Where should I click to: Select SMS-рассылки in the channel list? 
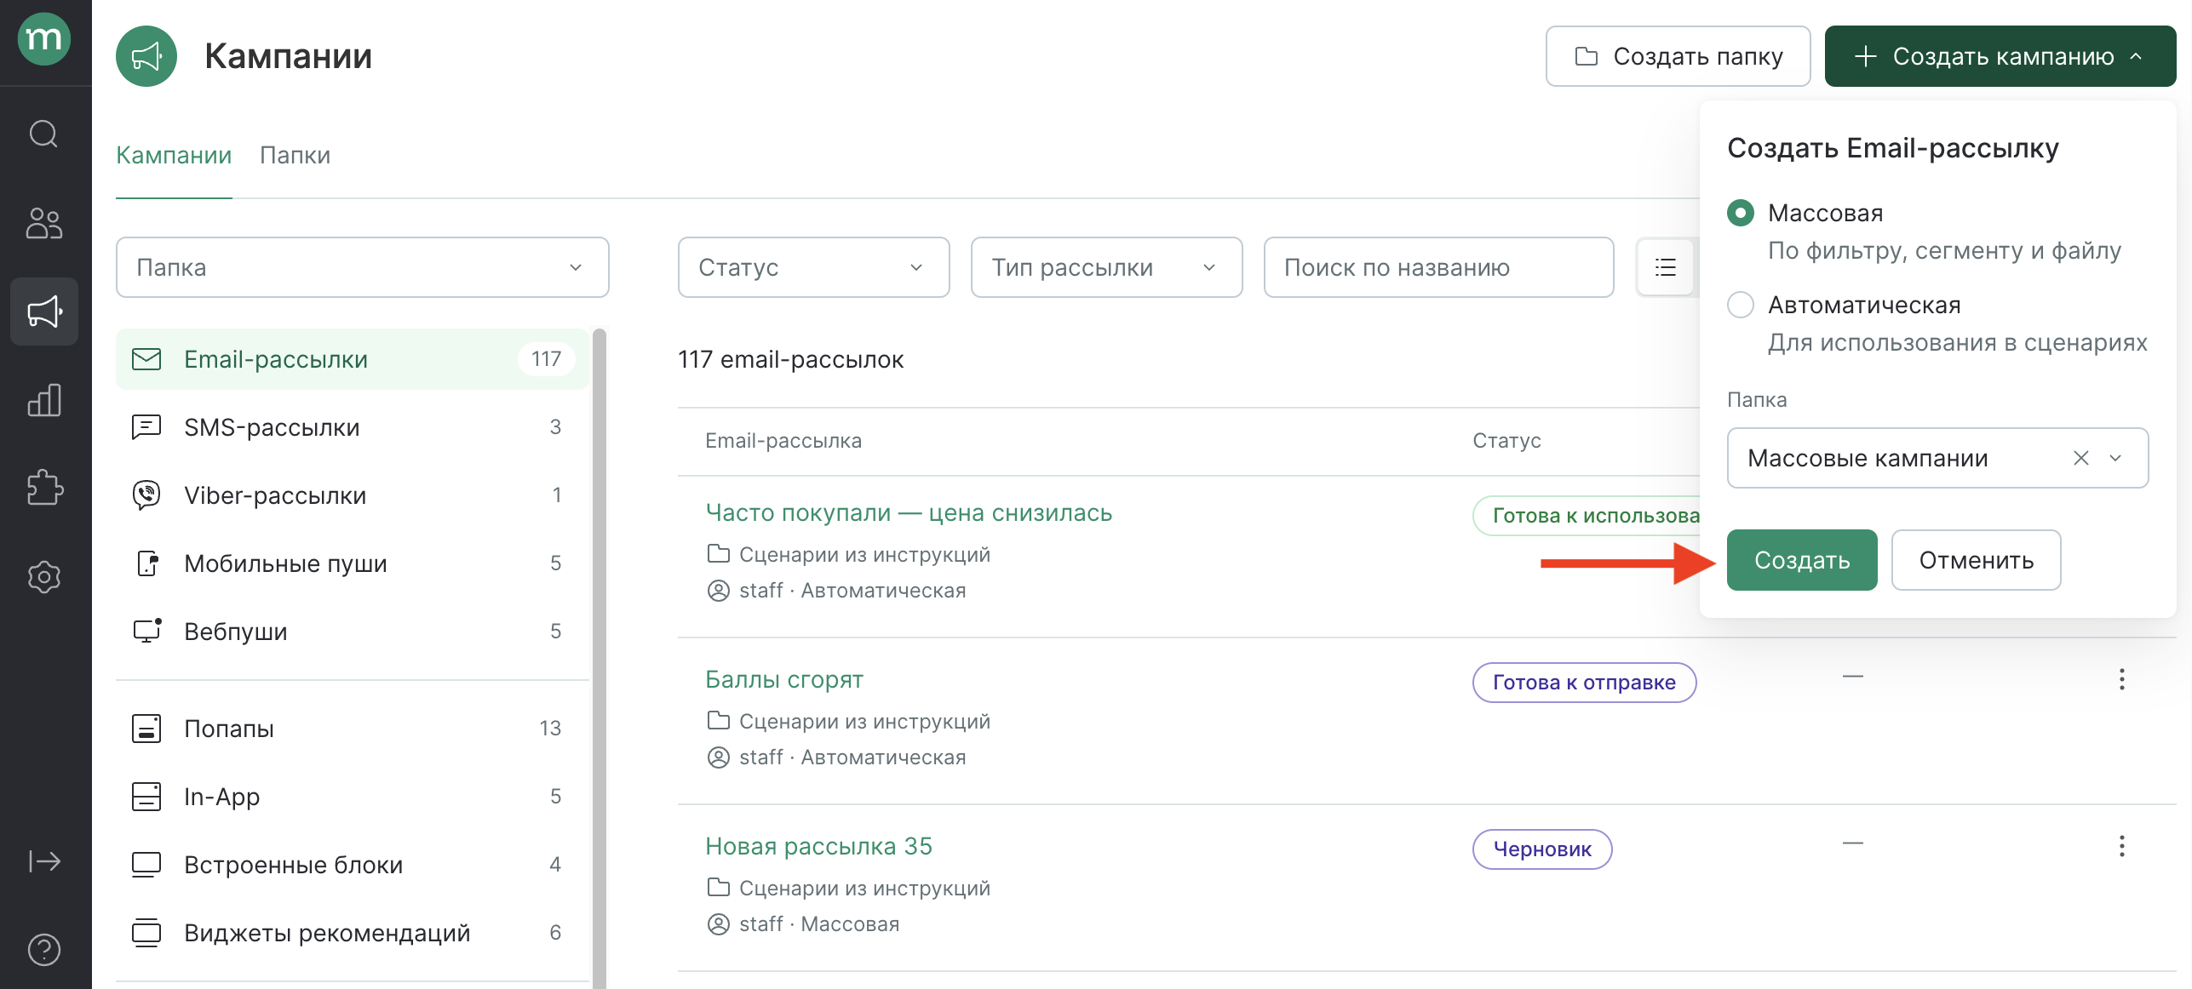coord(353,427)
